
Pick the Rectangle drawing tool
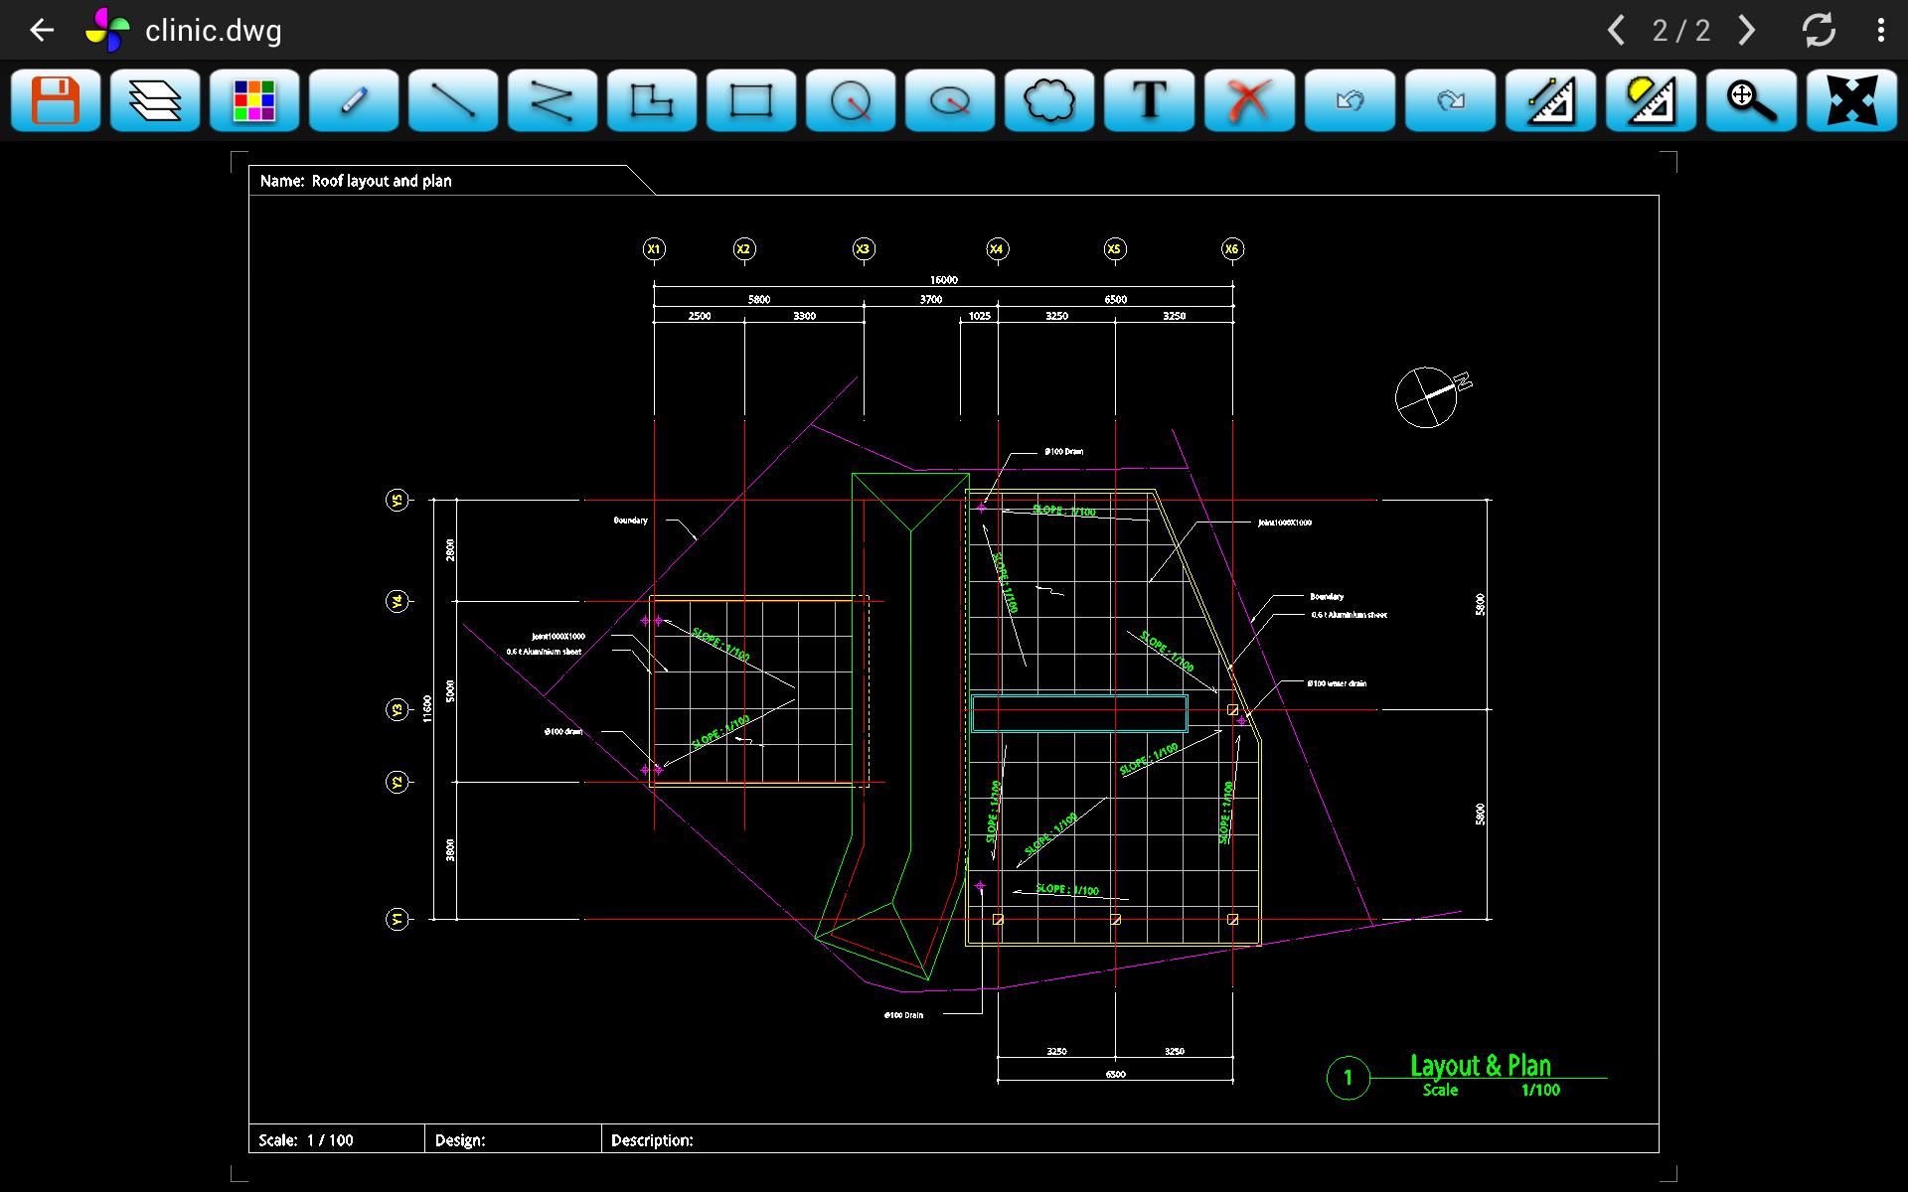click(x=751, y=100)
